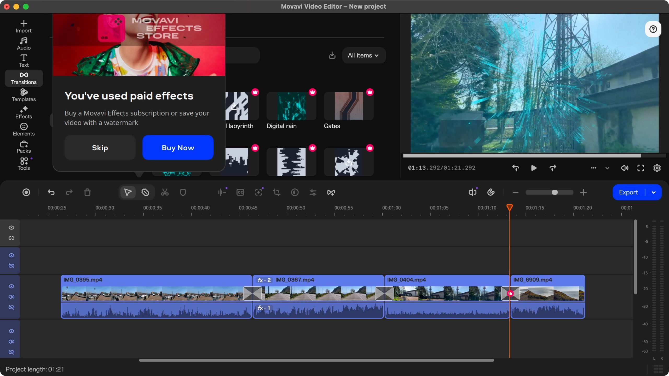Open the transition wizard tool
Screen dimensions: 669x376
[331, 193]
